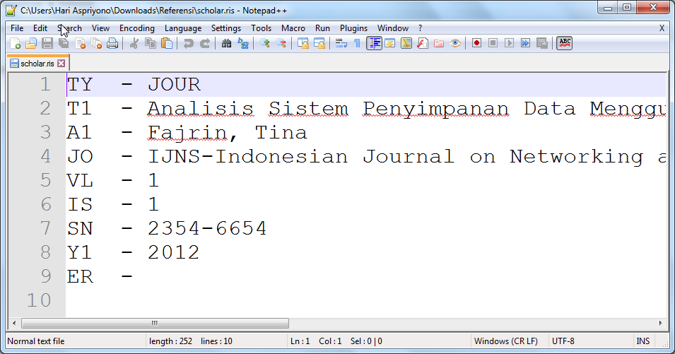Open Find with the binoculars icon

(x=226, y=43)
